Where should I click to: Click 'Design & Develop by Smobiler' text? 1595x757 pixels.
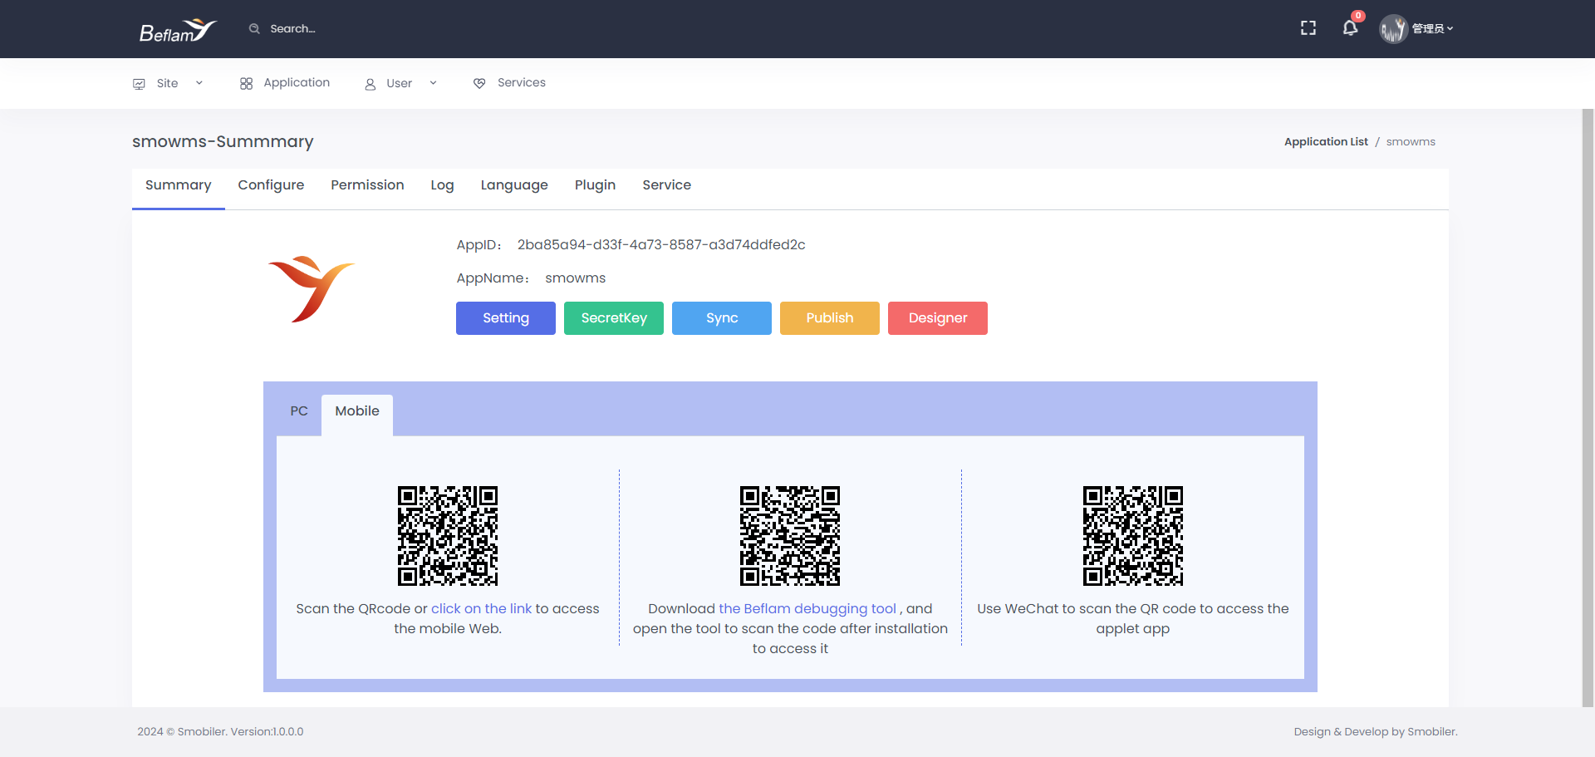click(1376, 732)
